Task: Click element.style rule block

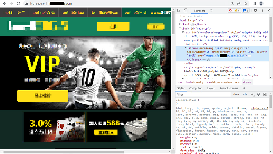Action: [x=222, y=101]
